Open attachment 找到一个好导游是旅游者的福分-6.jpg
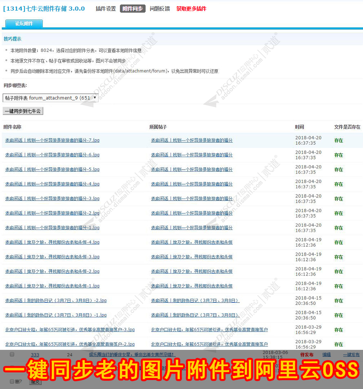Image resolution: width=363 pixels, height=389 pixels. click(x=52, y=155)
